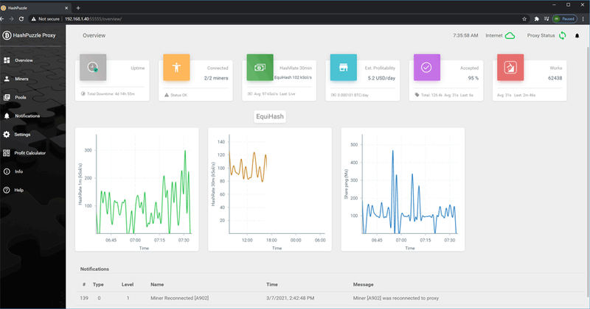This screenshot has width=590, height=309.
Task: Click the Profit Calculator QR-style icon
Action: [x=7, y=153]
